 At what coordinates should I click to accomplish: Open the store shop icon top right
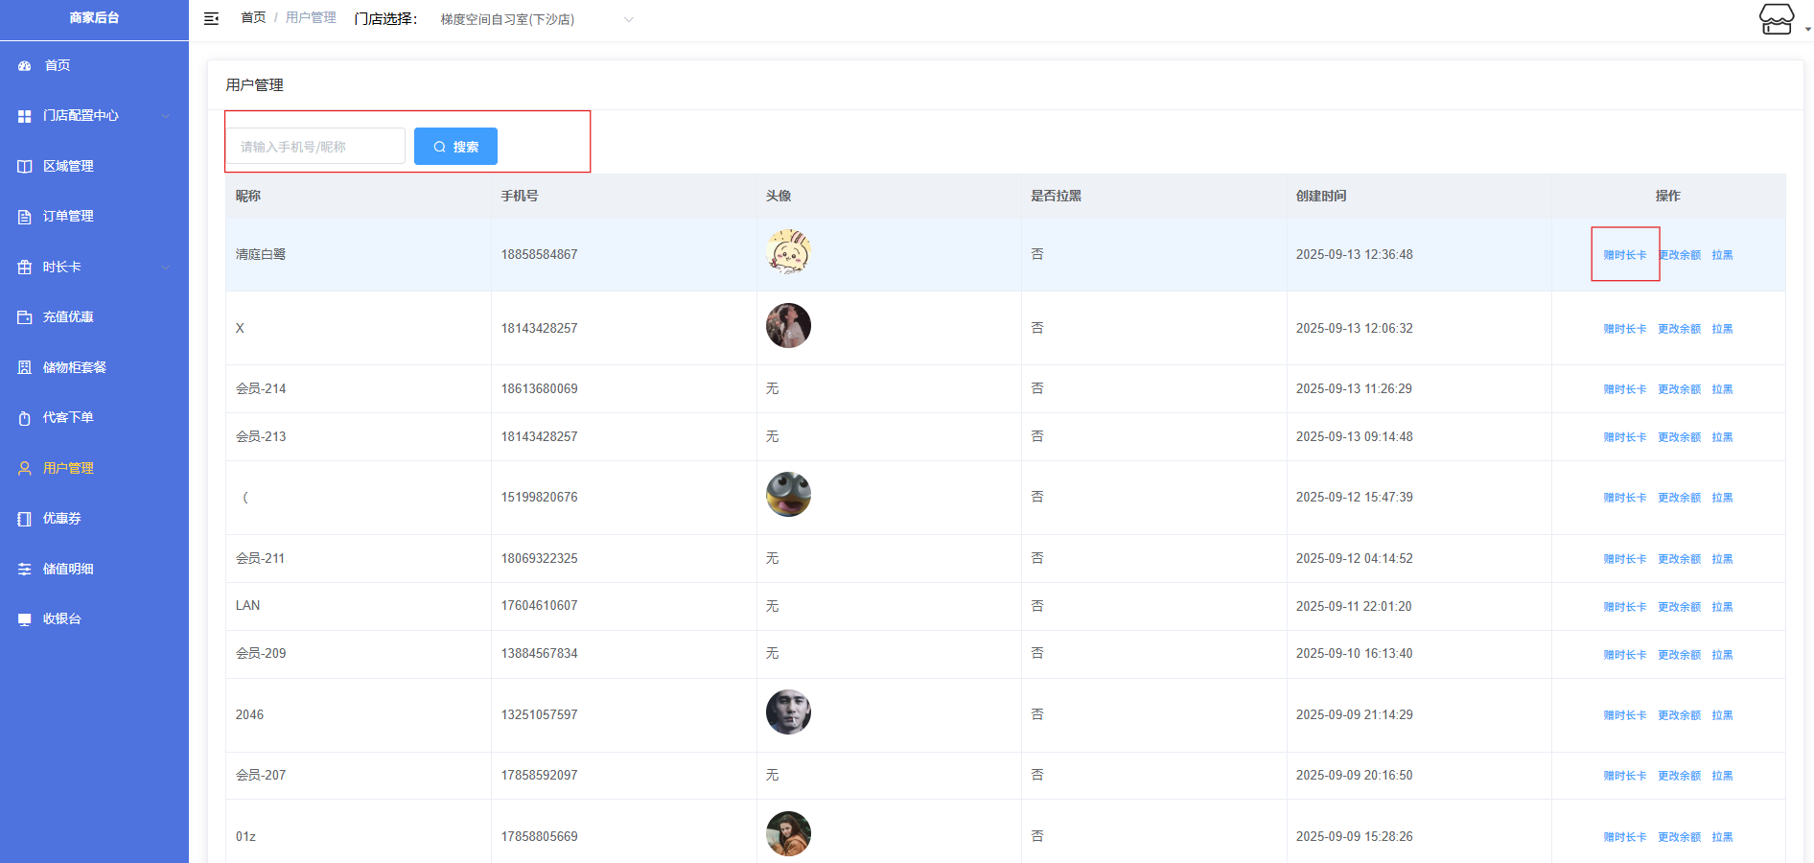[x=1776, y=19]
